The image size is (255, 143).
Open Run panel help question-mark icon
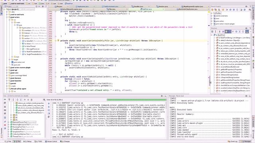[x=5, y=128]
